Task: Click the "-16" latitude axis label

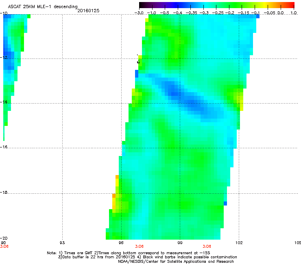Action: pyautogui.click(x=4, y=147)
